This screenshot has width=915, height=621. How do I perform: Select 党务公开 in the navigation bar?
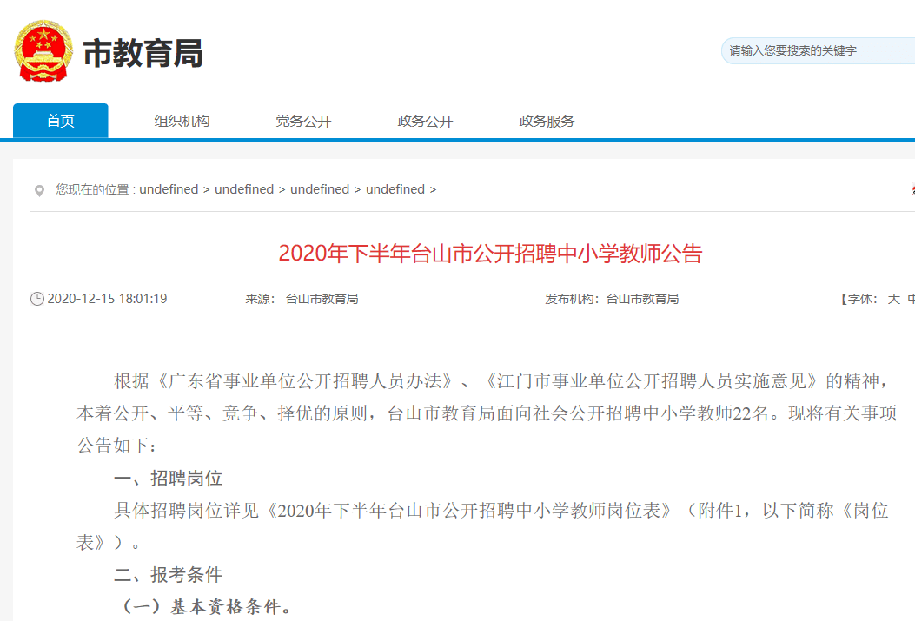pos(303,121)
